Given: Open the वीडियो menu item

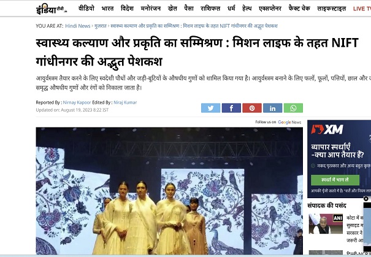Looking at the screenshot, I should [86, 9].
